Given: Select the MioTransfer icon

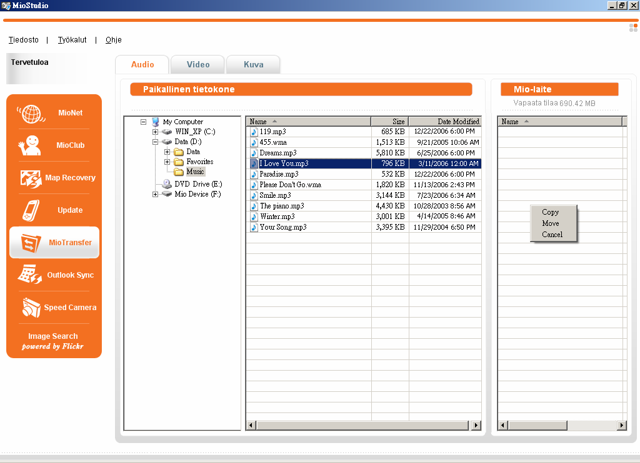Looking at the screenshot, I should click(31, 243).
